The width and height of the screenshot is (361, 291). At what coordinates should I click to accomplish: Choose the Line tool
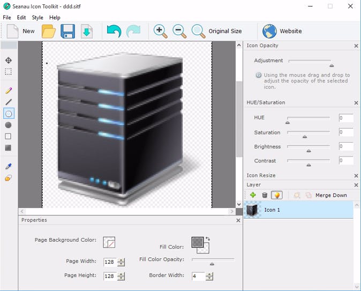tap(8, 102)
